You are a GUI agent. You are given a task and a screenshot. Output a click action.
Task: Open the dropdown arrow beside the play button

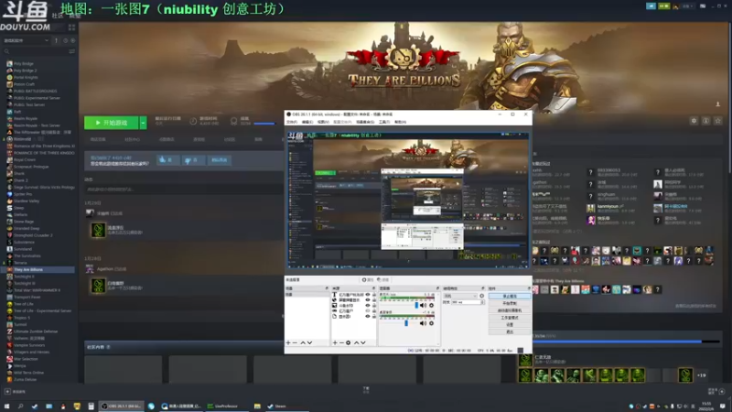(x=143, y=123)
